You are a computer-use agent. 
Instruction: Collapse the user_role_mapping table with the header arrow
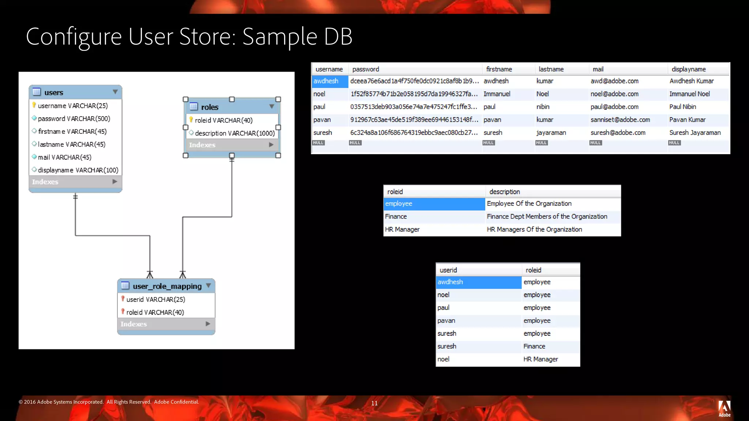point(208,285)
